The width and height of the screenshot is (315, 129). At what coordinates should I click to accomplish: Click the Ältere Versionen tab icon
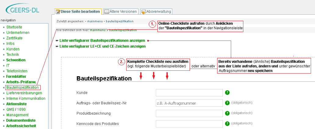coord(107,12)
